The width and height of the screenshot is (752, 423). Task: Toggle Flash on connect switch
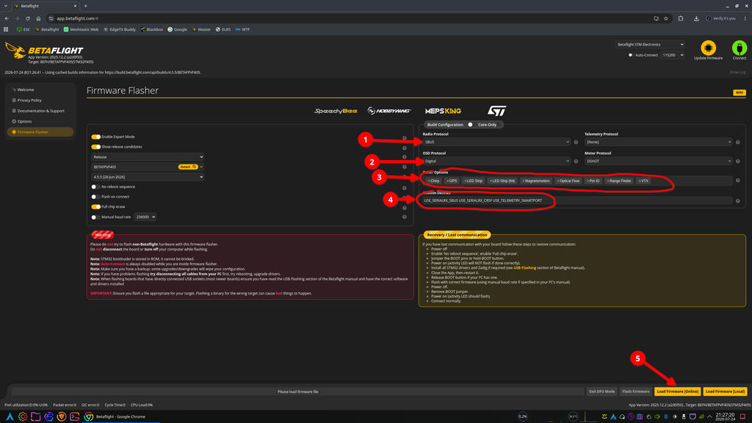pyautogui.click(x=96, y=197)
